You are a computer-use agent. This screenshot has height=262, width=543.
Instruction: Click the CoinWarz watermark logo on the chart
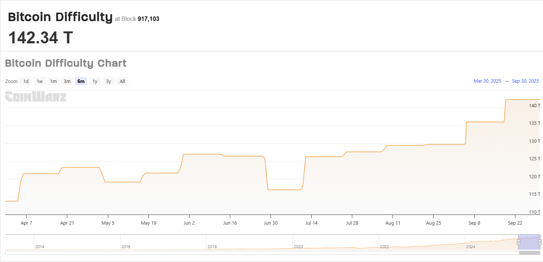point(35,97)
